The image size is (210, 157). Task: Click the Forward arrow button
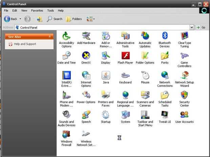coord(27,19)
